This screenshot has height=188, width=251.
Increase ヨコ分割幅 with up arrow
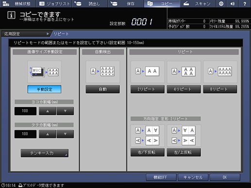[x=48, y=111]
